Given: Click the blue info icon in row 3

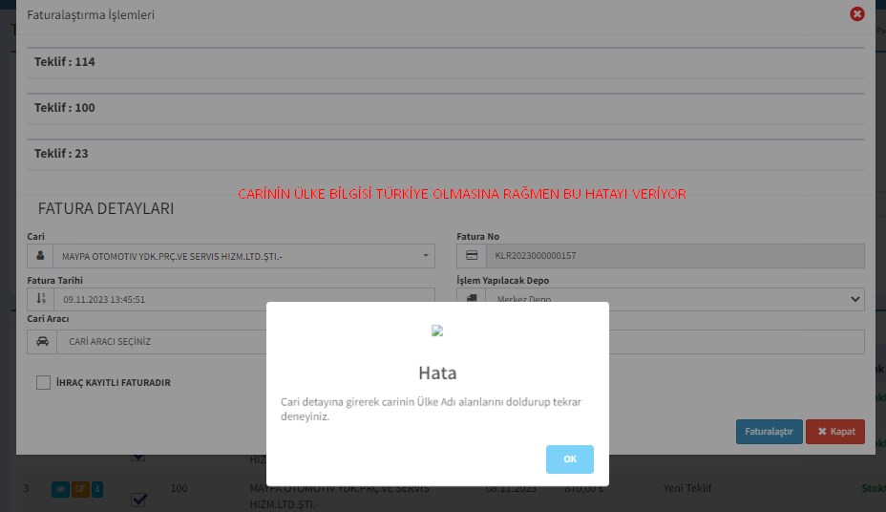Looking at the screenshot, I should pos(97,489).
